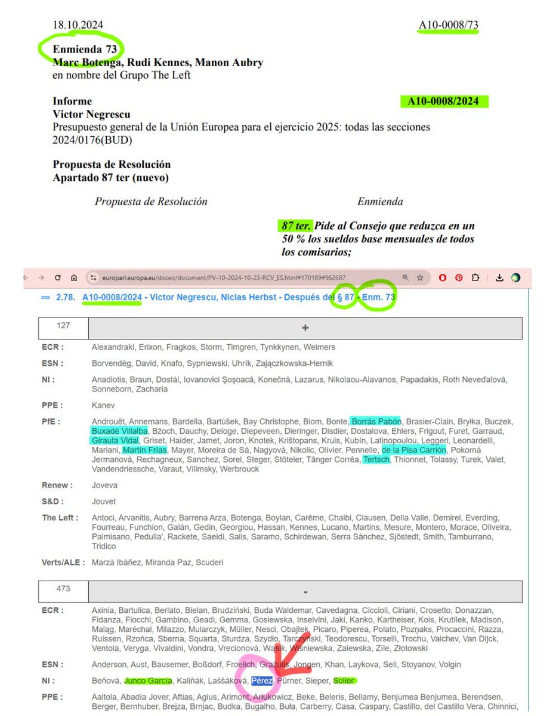Screen dimensions: 556x716
Task: Open the red Opera extension icon
Action: point(443,277)
